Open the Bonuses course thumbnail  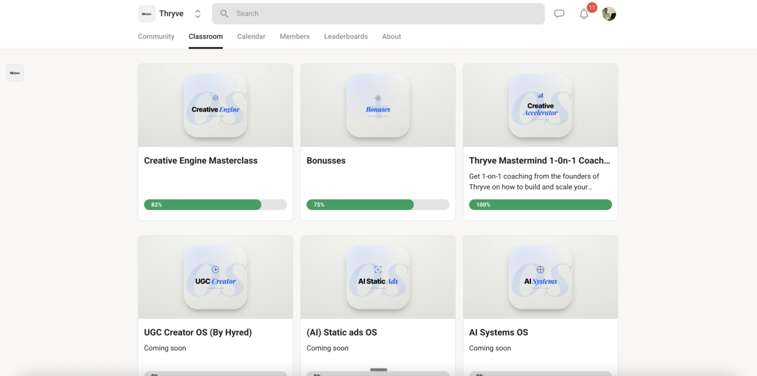(x=378, y=105)
